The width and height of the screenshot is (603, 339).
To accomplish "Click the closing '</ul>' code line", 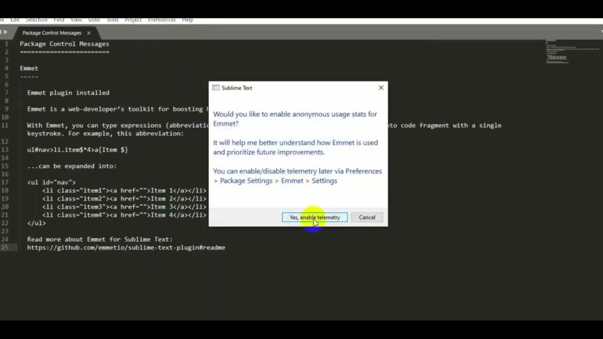I will point(36,223).
